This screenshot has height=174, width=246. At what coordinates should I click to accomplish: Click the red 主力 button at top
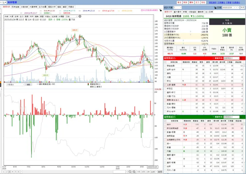click(197, 3)
